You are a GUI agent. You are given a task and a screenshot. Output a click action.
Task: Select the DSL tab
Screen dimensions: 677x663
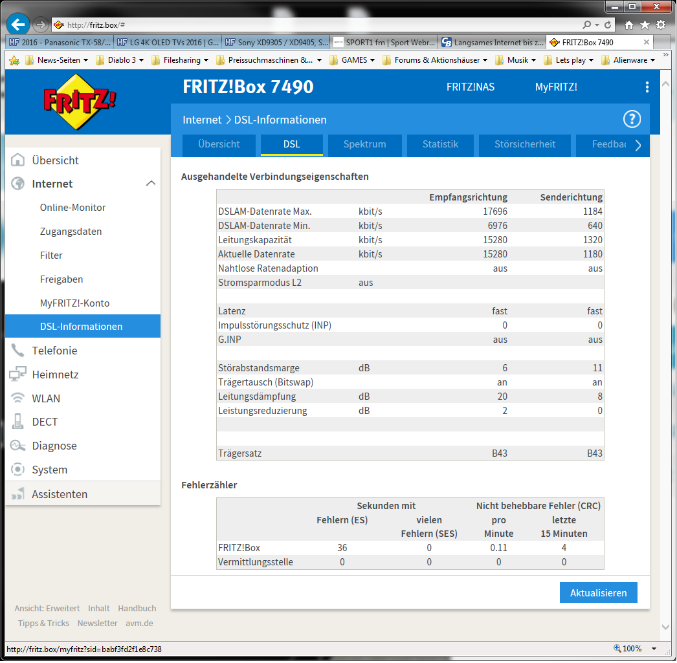coord(292,144)
